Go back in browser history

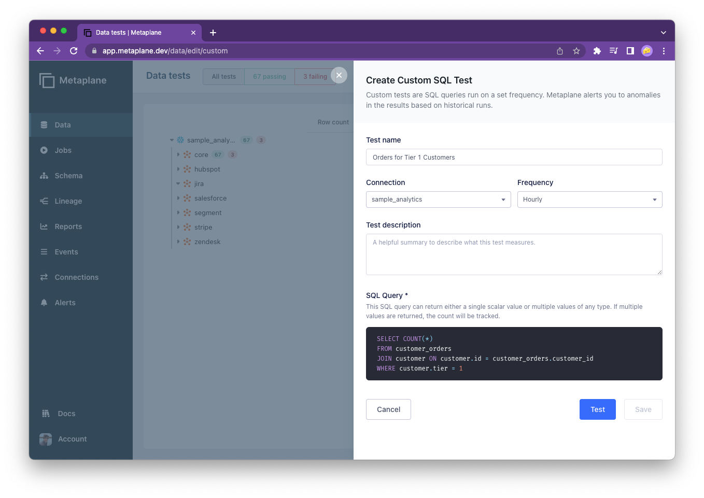click(40, 51)
